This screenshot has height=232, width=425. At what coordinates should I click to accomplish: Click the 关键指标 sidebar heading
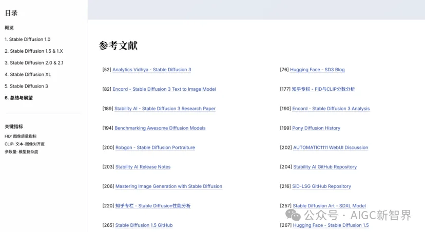14,126
